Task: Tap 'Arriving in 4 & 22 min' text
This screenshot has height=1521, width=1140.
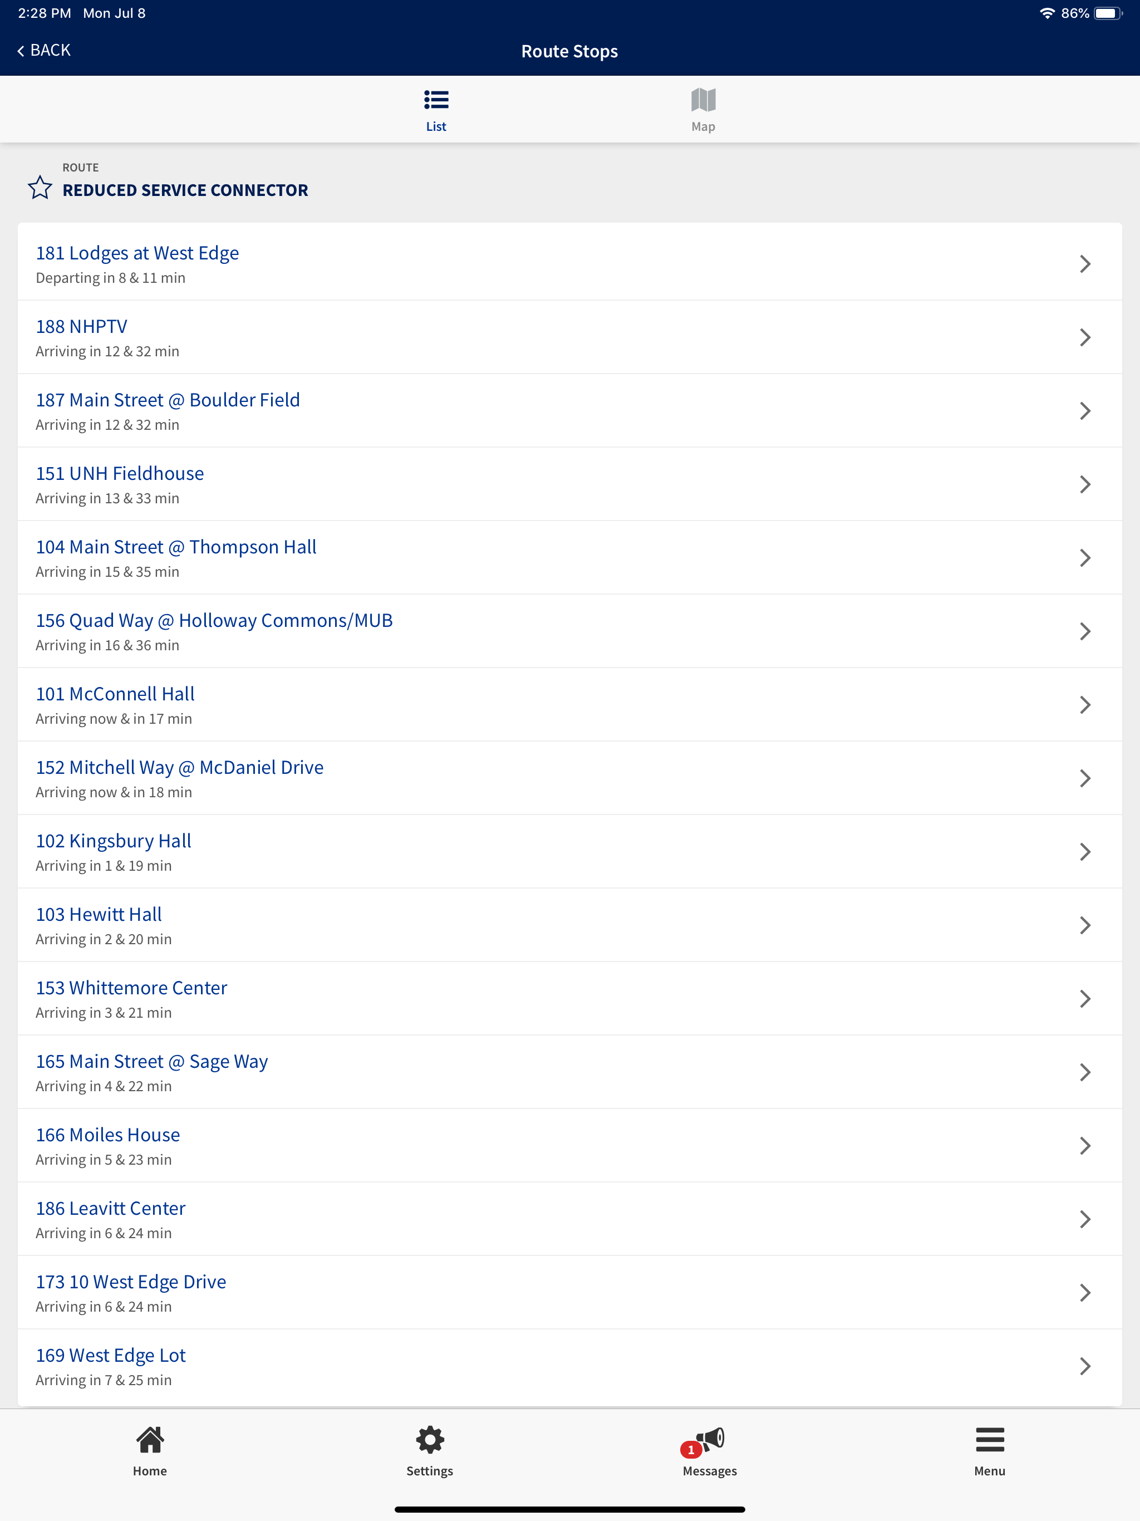Action: [x=104, y=1086]
